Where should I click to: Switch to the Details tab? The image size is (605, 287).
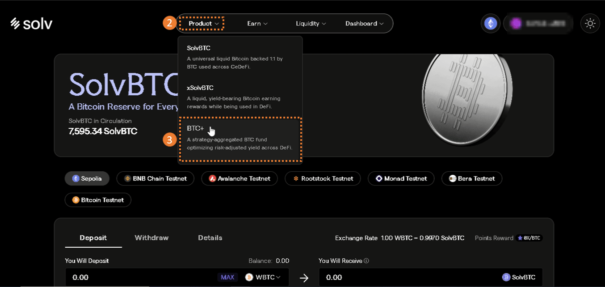[210, 238]
